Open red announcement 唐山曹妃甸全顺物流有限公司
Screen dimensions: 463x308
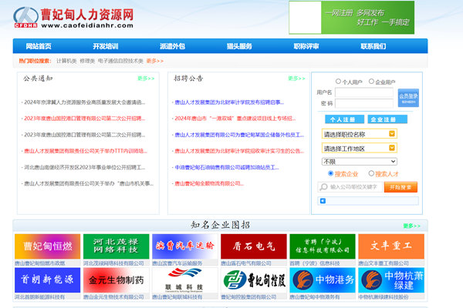point(209,183)
